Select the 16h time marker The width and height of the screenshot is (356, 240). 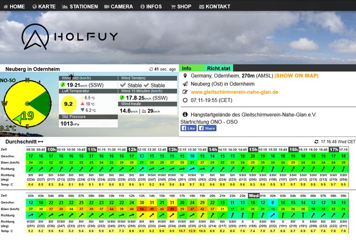click(x=293, y=149)
